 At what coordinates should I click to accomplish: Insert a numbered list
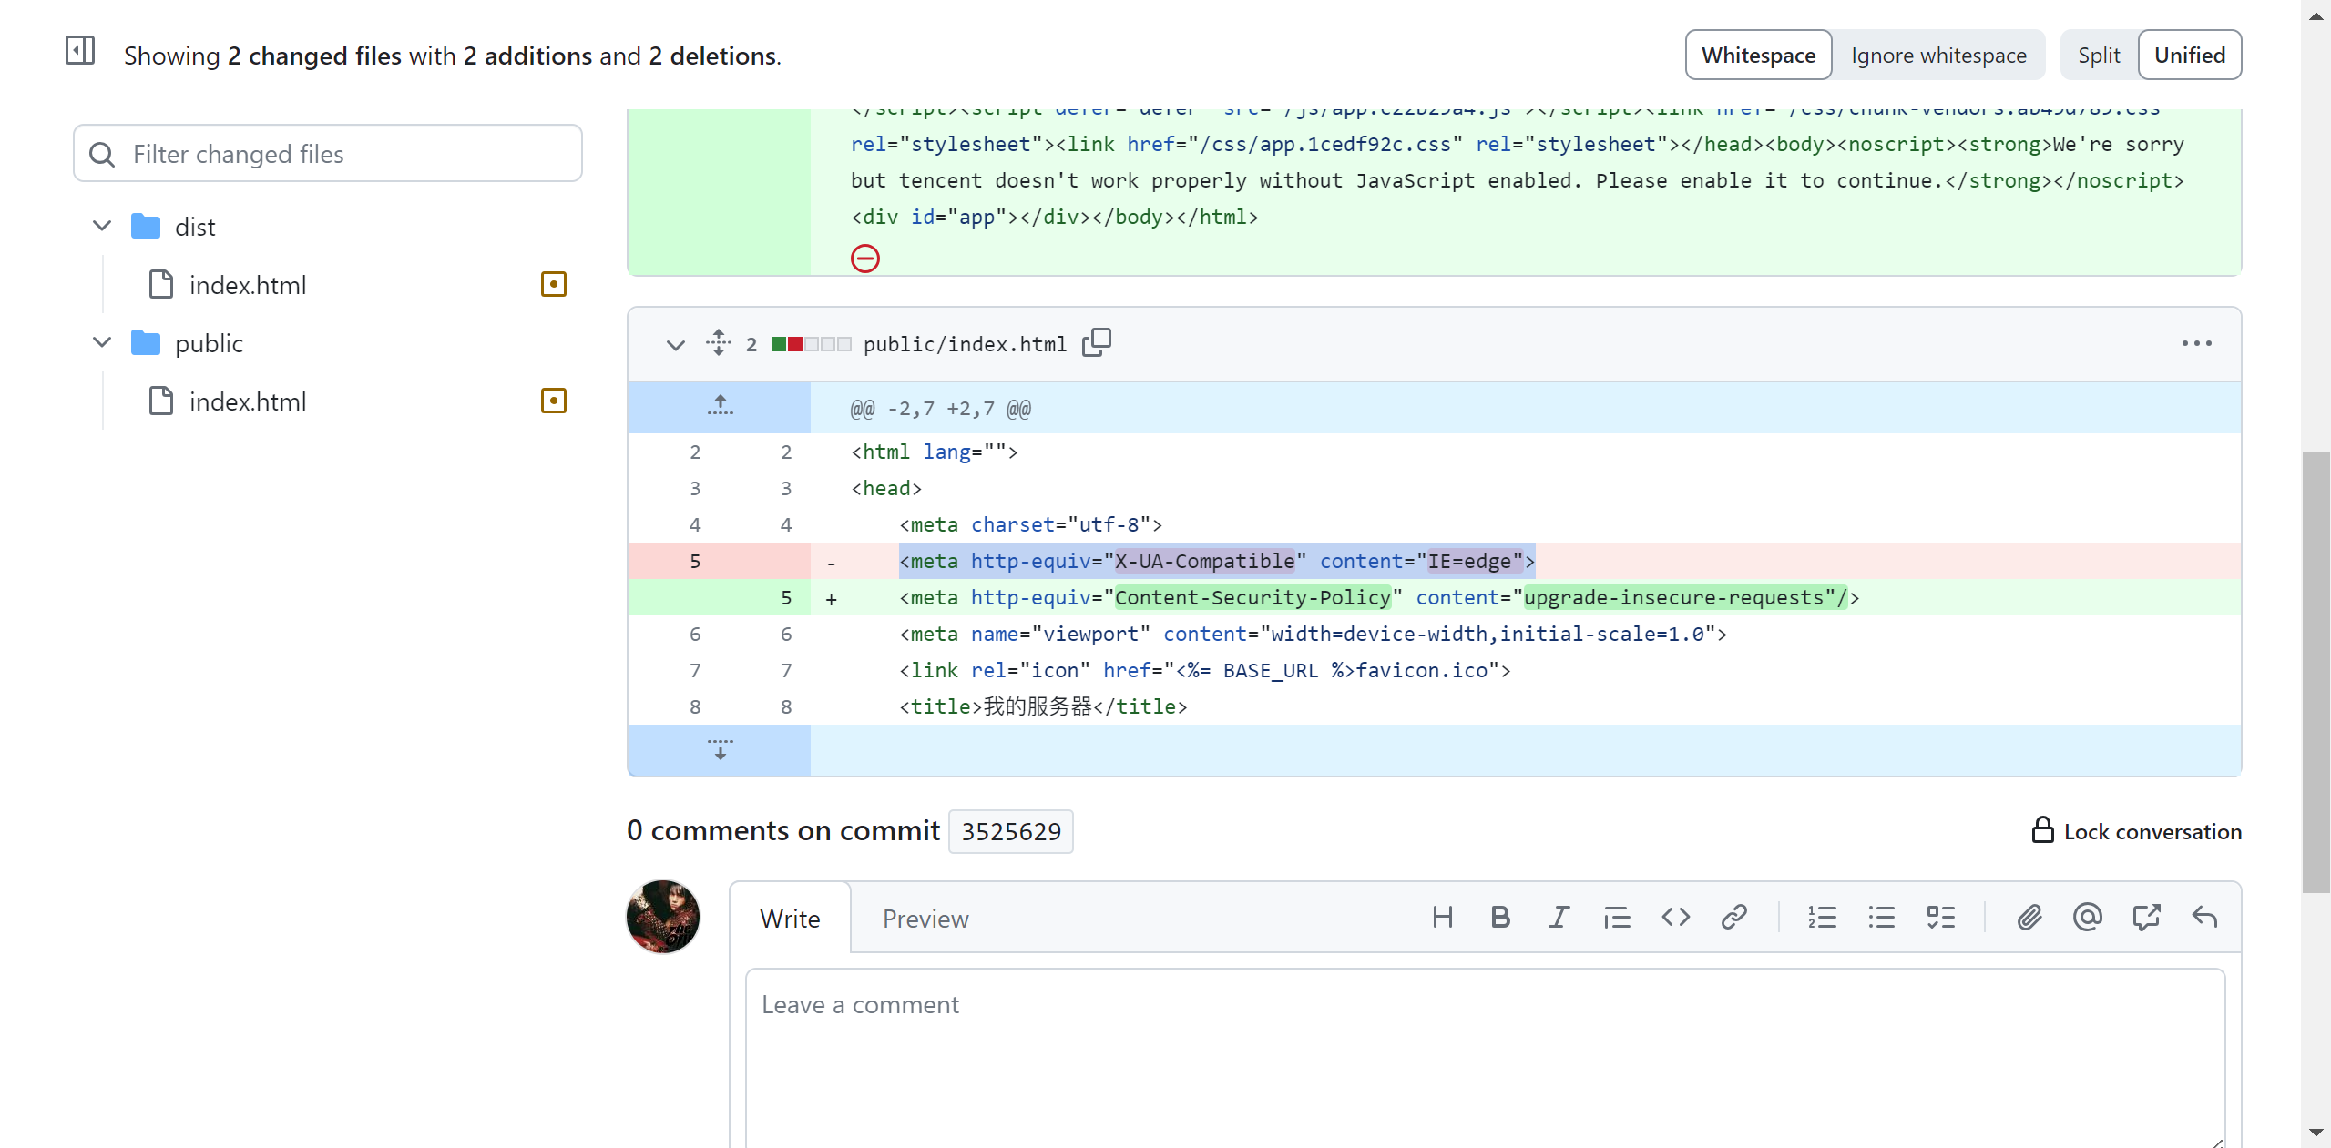(1822, 917)
